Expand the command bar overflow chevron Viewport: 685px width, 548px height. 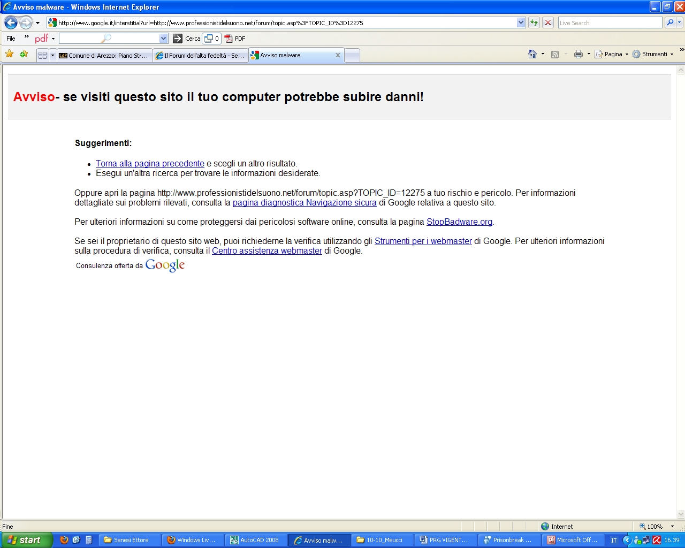[682, 50]
